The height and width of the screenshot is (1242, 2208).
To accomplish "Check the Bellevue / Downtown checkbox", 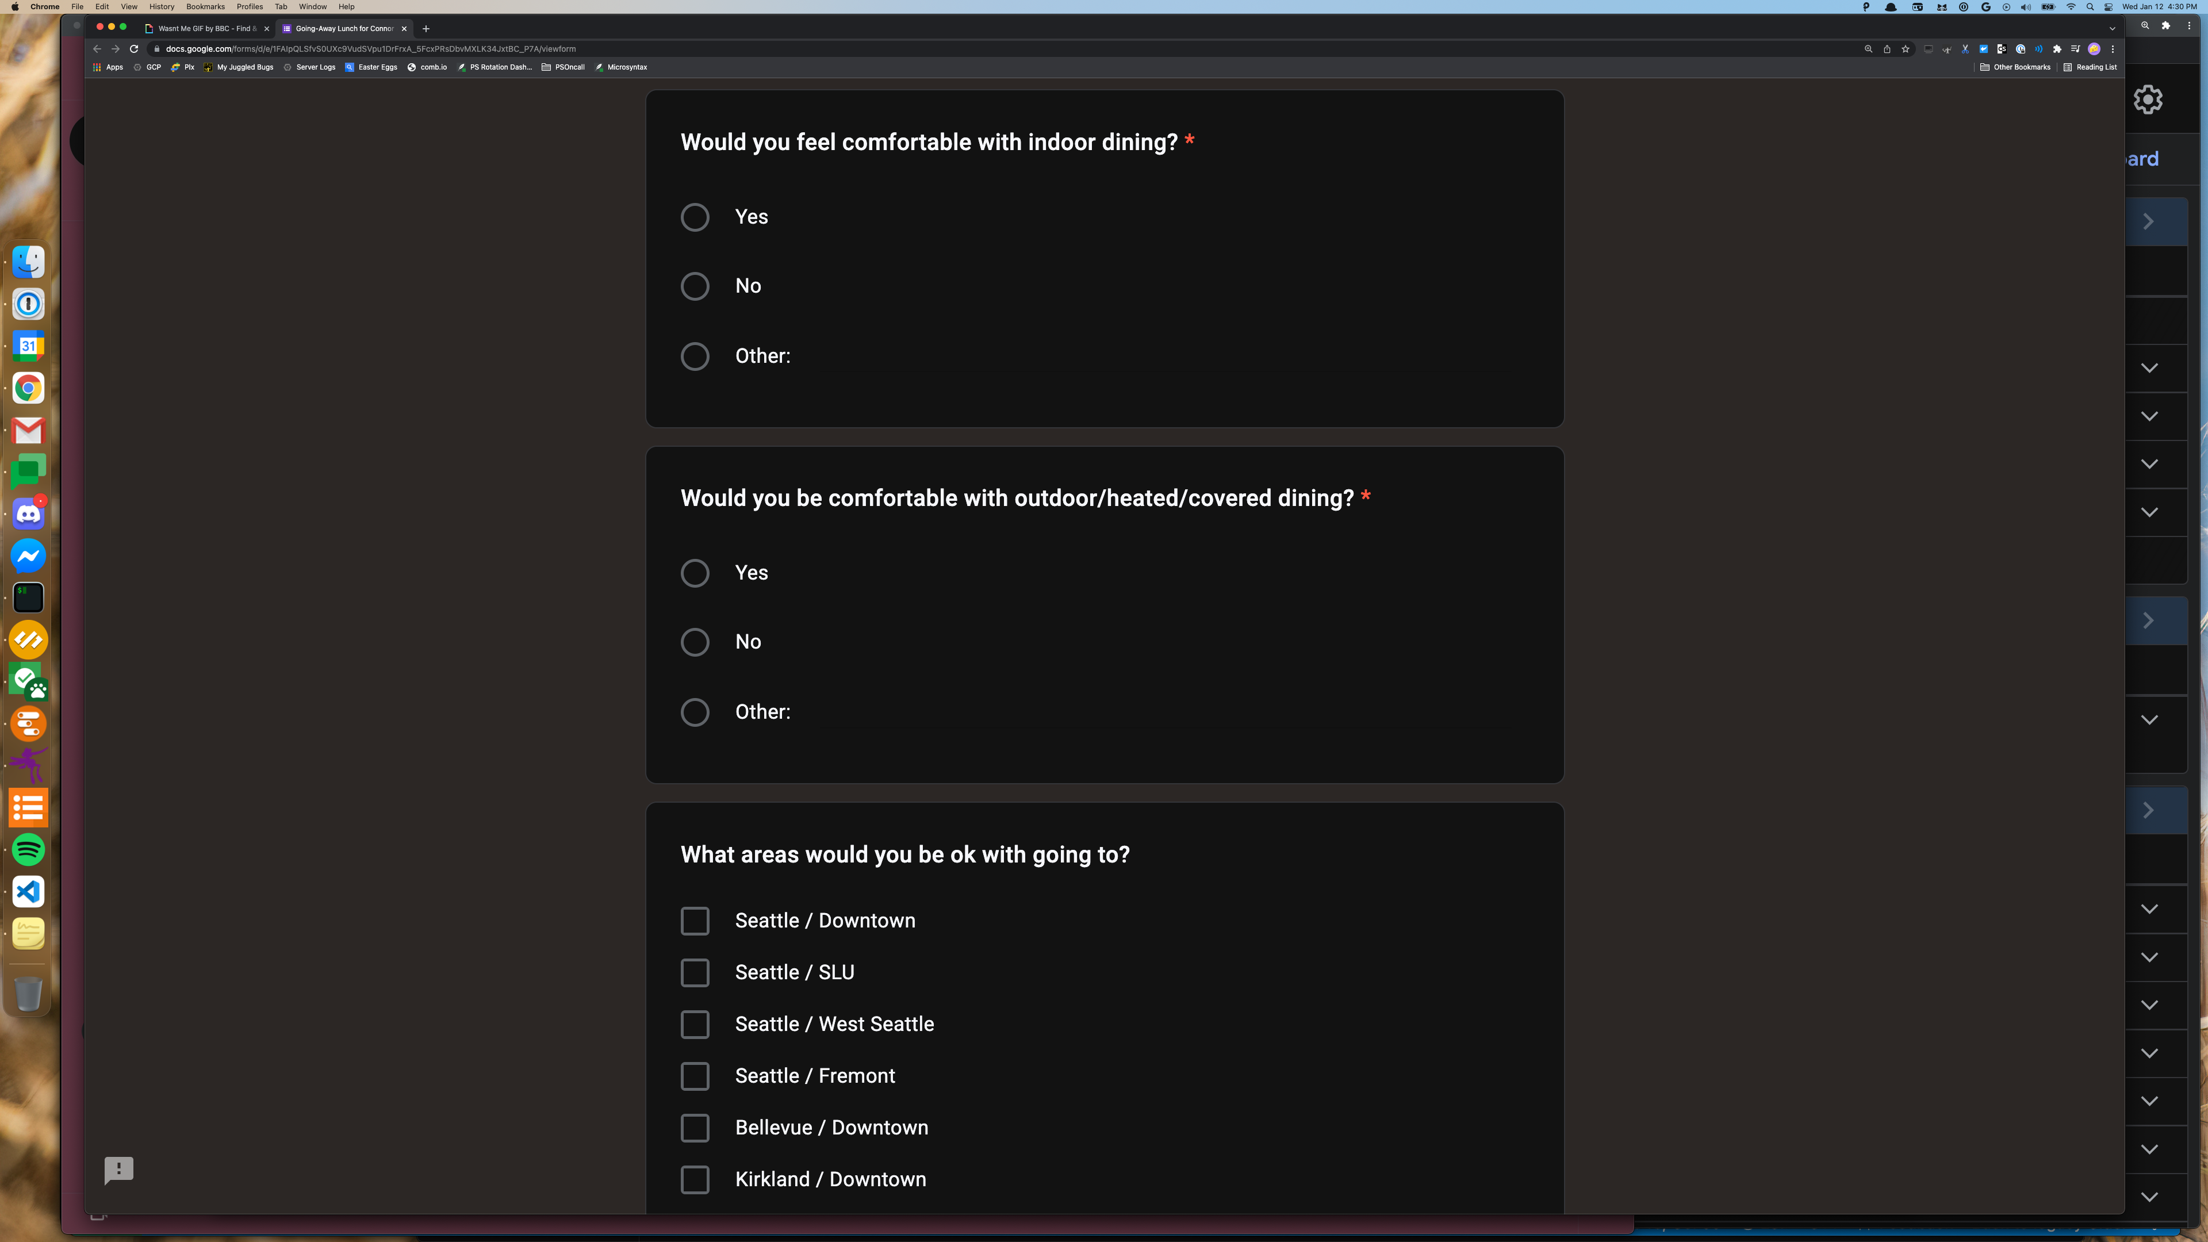I will point(694,1128).
